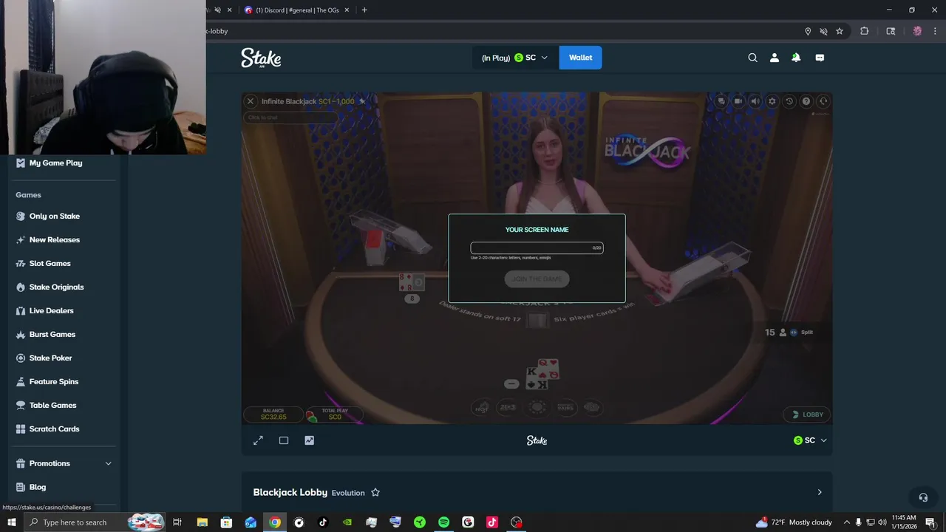Open the Stake chat bubble icon
The height and width of the screenshot is (532, 946).
pyautogui.click(x=820, y=58)
